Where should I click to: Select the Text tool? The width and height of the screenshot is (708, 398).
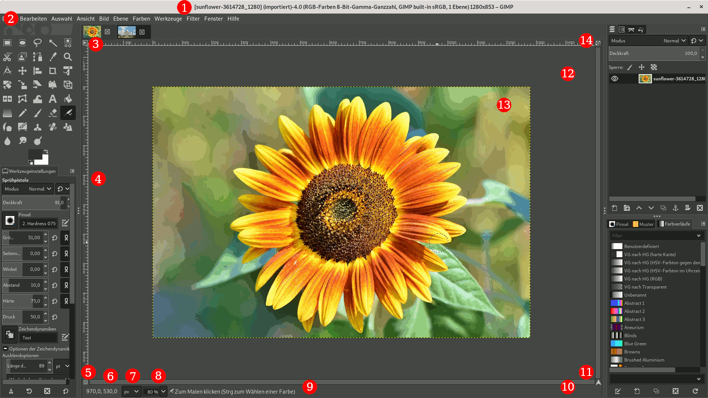pos(53,99)
